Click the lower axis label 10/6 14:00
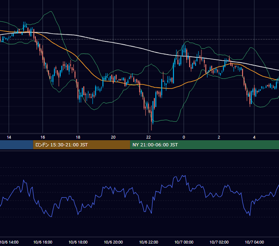The width and height of the screenshot is (279, 246). click(9, 242)
